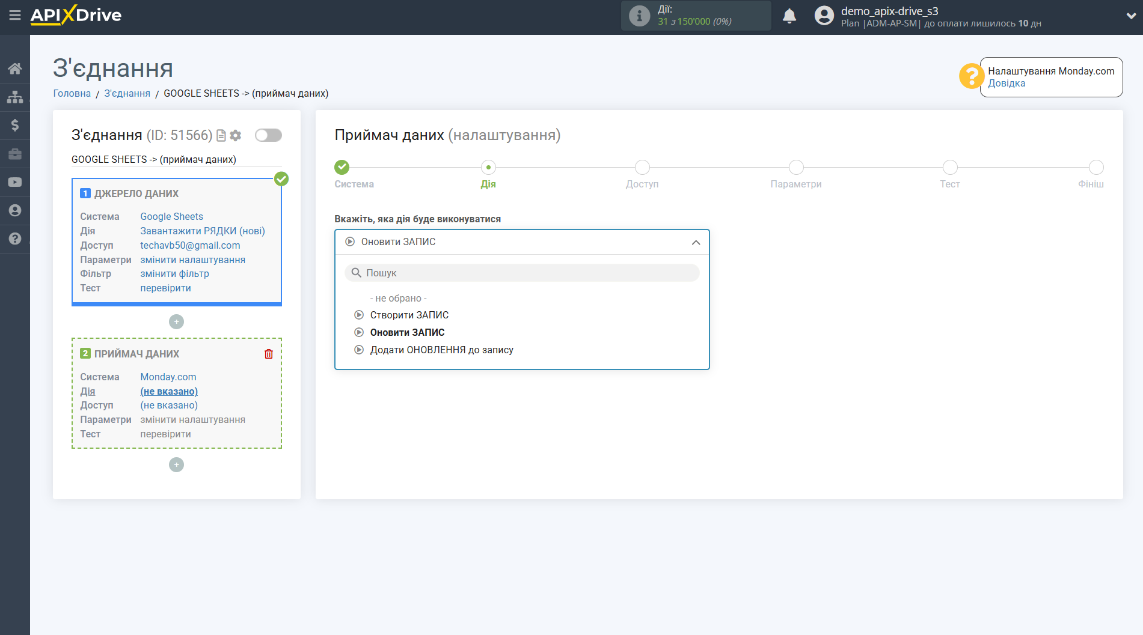The image size is (1143, 635).
Task: Focus the Пошук search field
Action: [x=522, y=273]
